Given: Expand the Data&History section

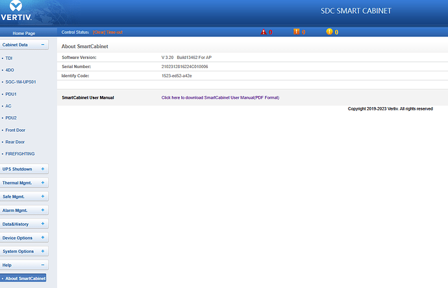Looking at the screenshot, I should (43, 224).
